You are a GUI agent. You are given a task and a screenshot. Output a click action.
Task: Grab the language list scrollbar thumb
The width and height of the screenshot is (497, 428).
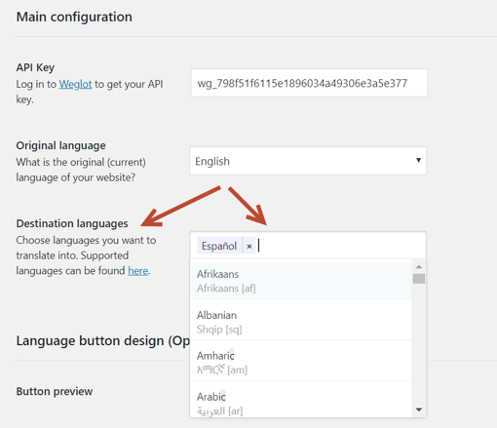pyautogui.click(x=419, y=279)
